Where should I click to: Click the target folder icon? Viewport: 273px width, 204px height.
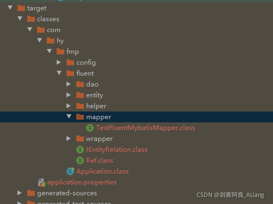pyautogui.click(x=21, y=8)
